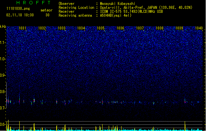The image size is (206, 131).
Task: Click the 0.8 kHz axis tick label
Action: [x=3, y=92]
